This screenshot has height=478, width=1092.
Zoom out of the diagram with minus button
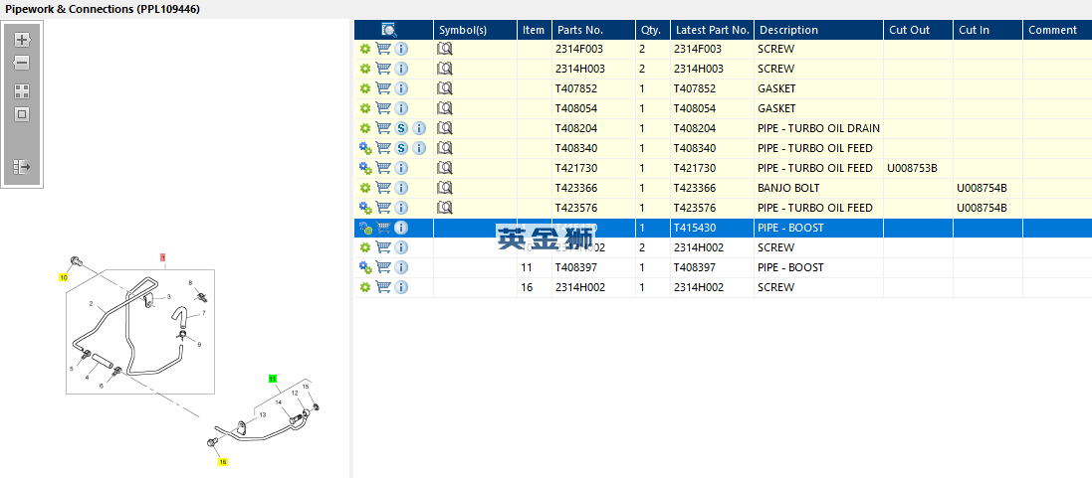tap(22, 63)
